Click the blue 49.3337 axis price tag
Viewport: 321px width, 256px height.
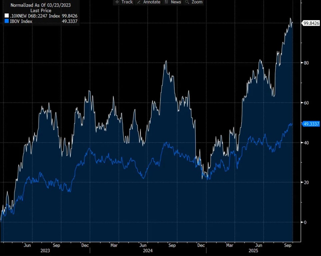311,124
